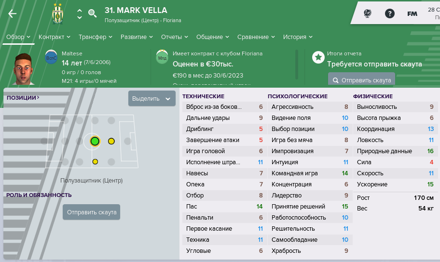Screen dimensions: 440x262
Task: Open the Floriana club badge
Action: click(x=57, y=13)
